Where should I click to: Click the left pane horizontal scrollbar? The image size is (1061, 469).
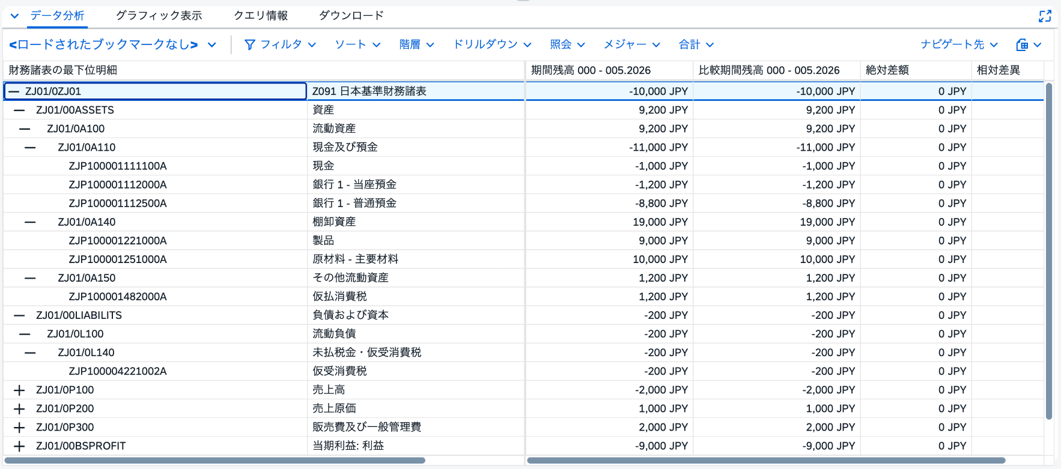(215, 461)
